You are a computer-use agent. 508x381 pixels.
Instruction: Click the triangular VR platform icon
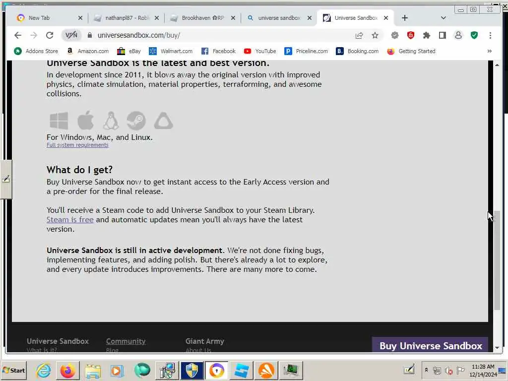[x=163, y=121]
